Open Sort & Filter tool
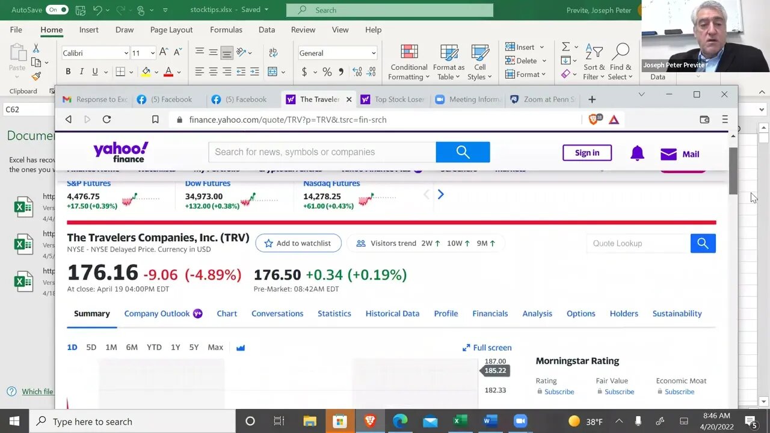The image size is (770, 433). (x=594, y=62)
